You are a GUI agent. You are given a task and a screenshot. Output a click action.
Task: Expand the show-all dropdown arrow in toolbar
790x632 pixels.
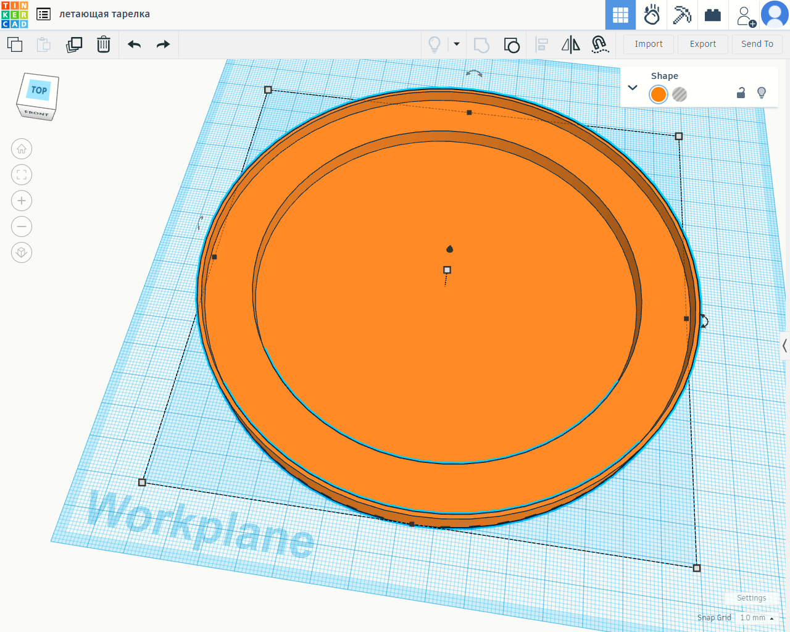[457, 44]
